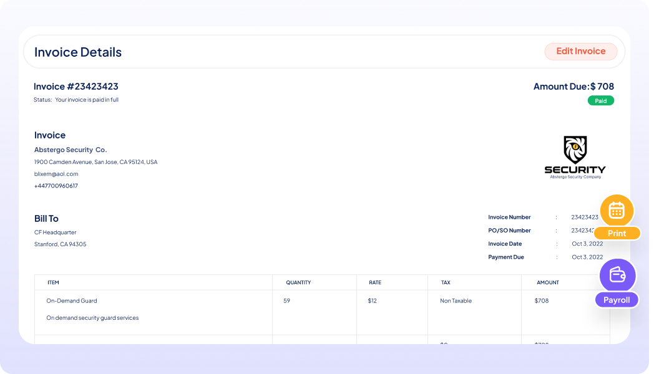Click the ITEM column header
Image resolution: width=659 pixels, height=374 pixels.
point(53,282)
